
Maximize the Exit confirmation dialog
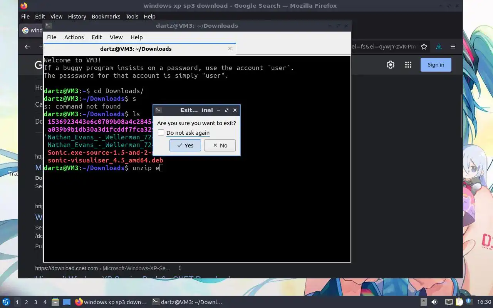227,110
